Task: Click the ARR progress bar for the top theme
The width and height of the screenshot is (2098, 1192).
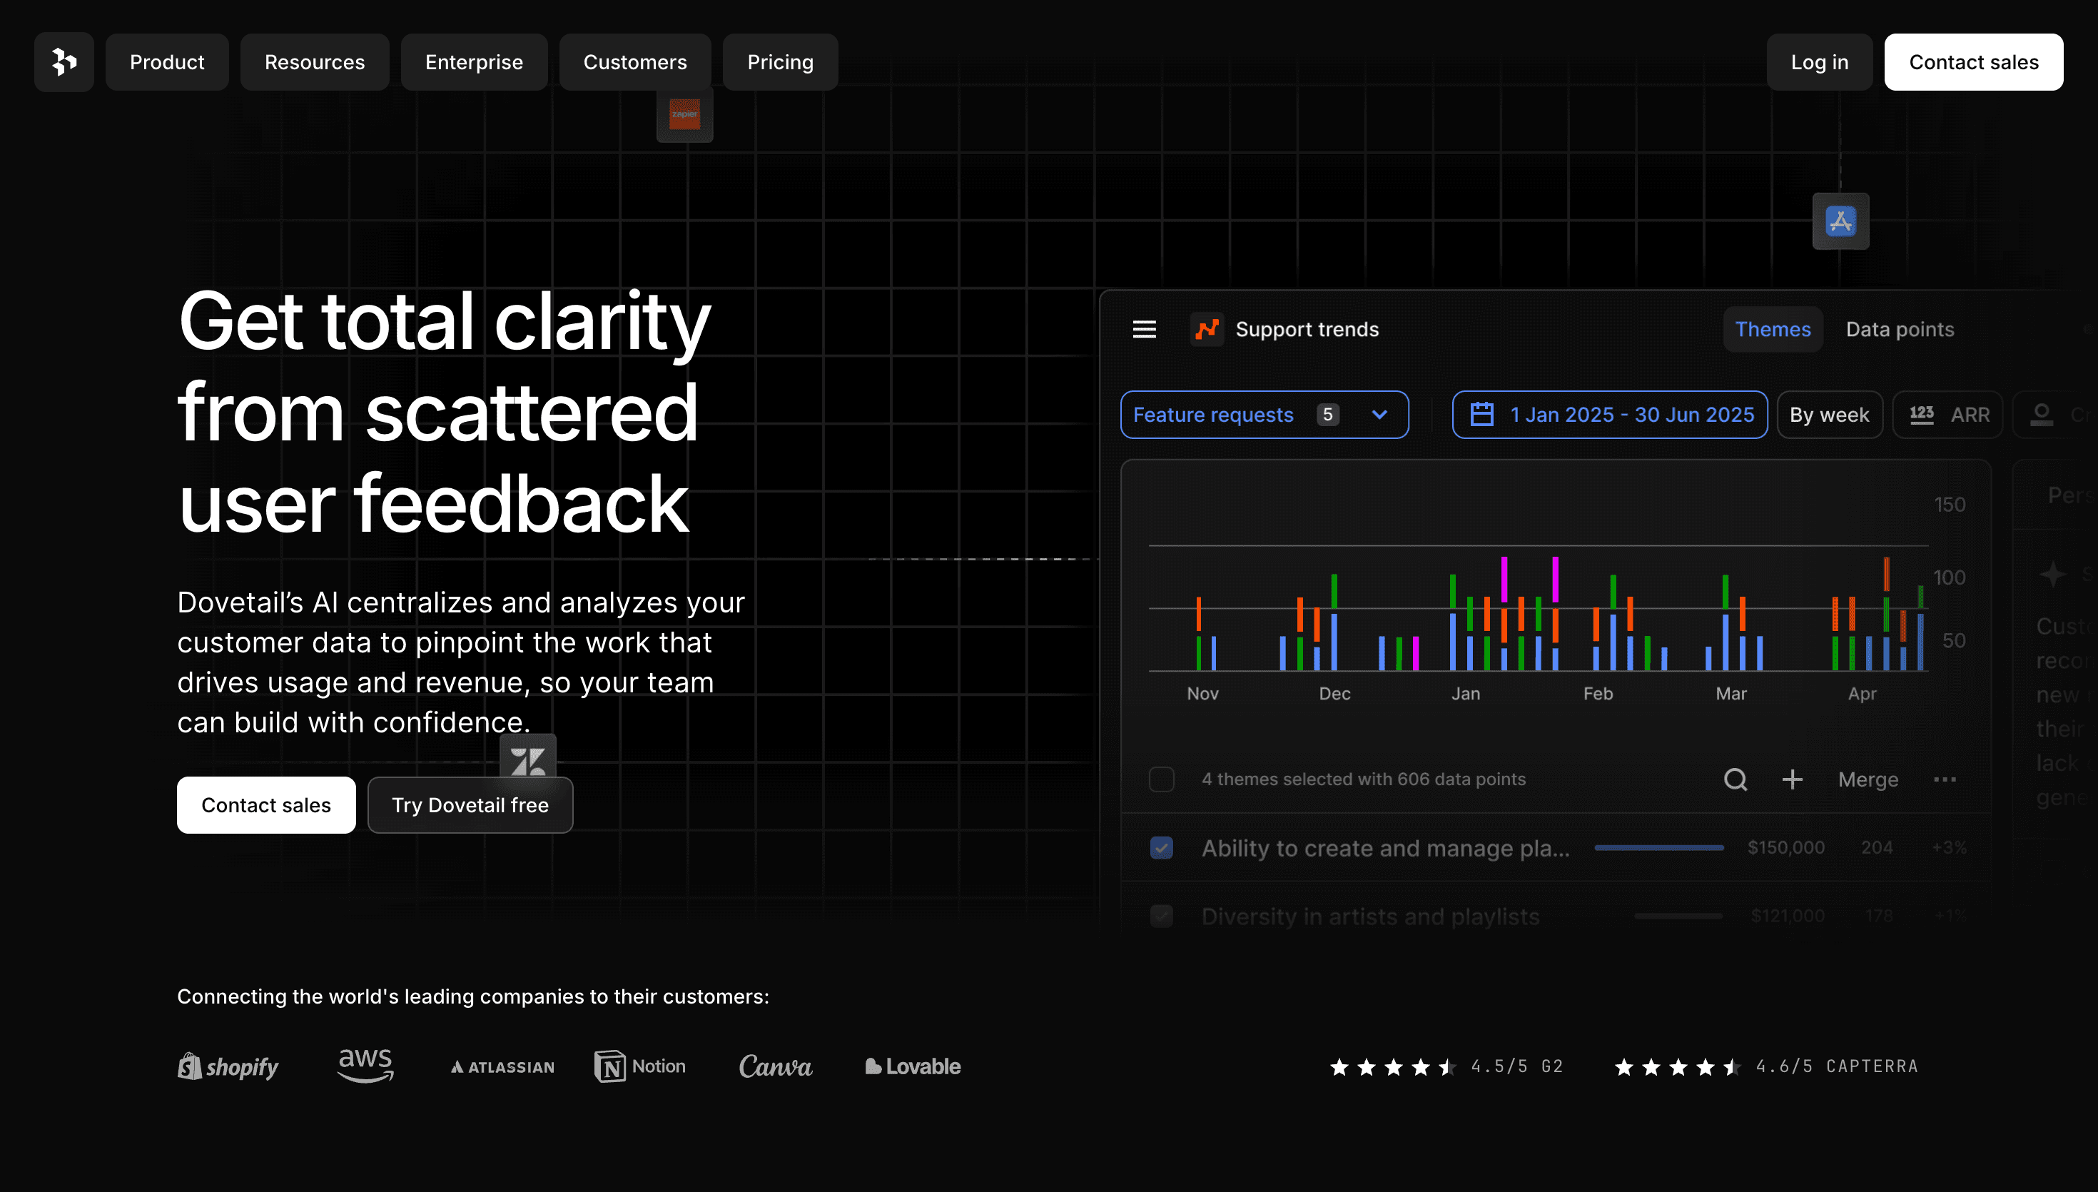Action: [x=1658, y=848]
